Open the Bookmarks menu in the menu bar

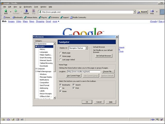pos(28,7)
